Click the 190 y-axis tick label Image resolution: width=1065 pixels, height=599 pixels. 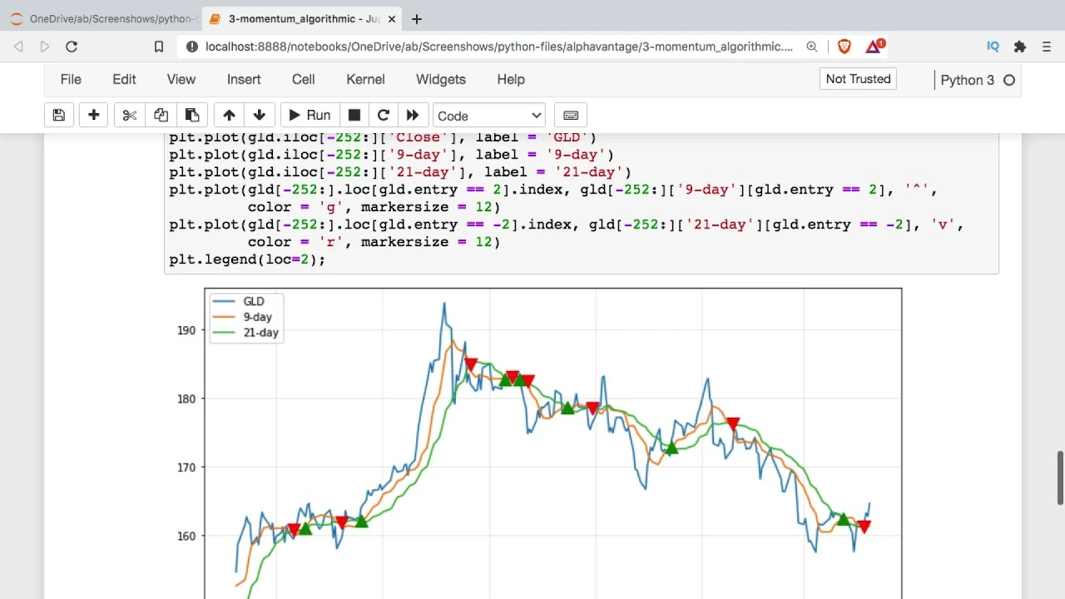[186, 330]
